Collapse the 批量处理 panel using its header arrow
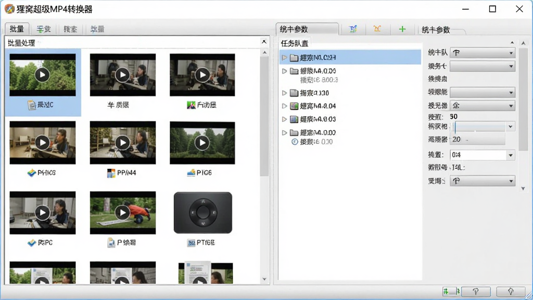533x300 pixels. pyautogui.click(x=264, y=42)
